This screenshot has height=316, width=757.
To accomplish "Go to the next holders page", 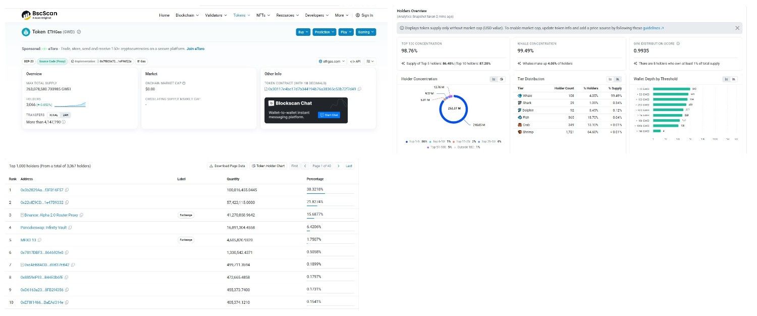I will (x=338, y=166).
